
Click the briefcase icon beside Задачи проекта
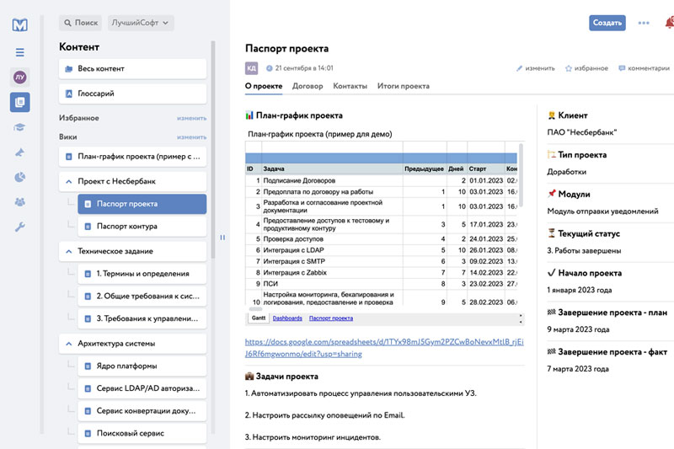pyautogui.click(x=249, y=377)
